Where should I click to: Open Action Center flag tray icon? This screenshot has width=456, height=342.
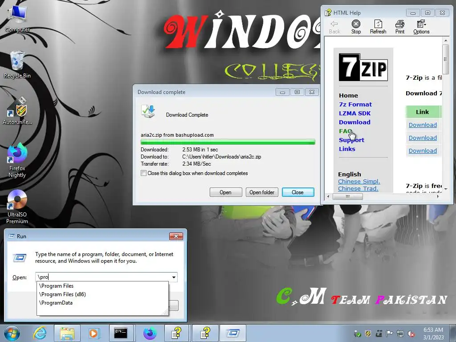pos(389,334)
